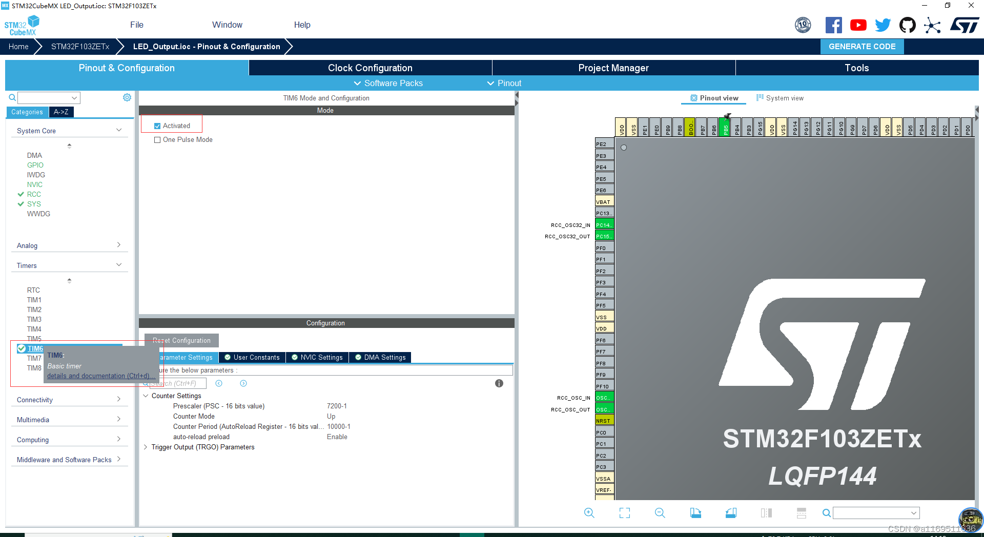Open the Facebook icon in header
Viewport: 984px width, 537px height.
coord(833,25)
